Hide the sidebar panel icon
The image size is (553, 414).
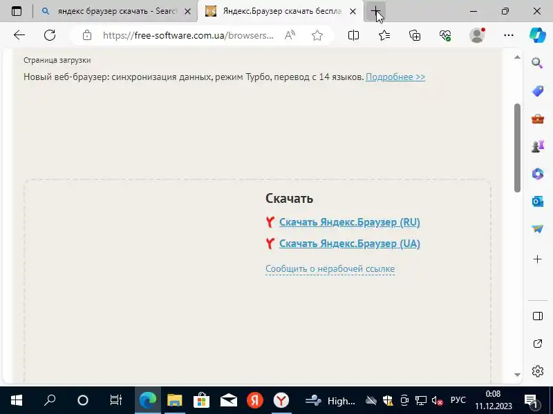point(538,316)
